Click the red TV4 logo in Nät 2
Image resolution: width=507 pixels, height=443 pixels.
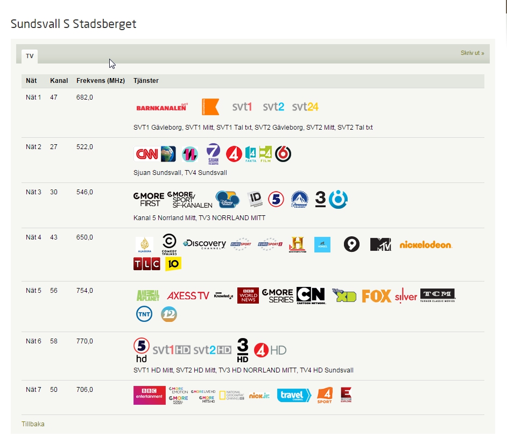coord(234,154)
